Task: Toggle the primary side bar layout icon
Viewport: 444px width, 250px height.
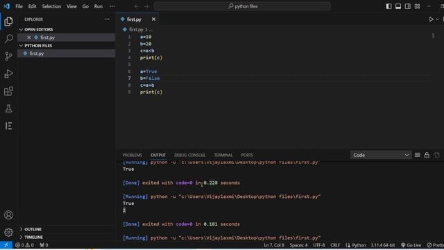Action: click(x=388, y=6)
